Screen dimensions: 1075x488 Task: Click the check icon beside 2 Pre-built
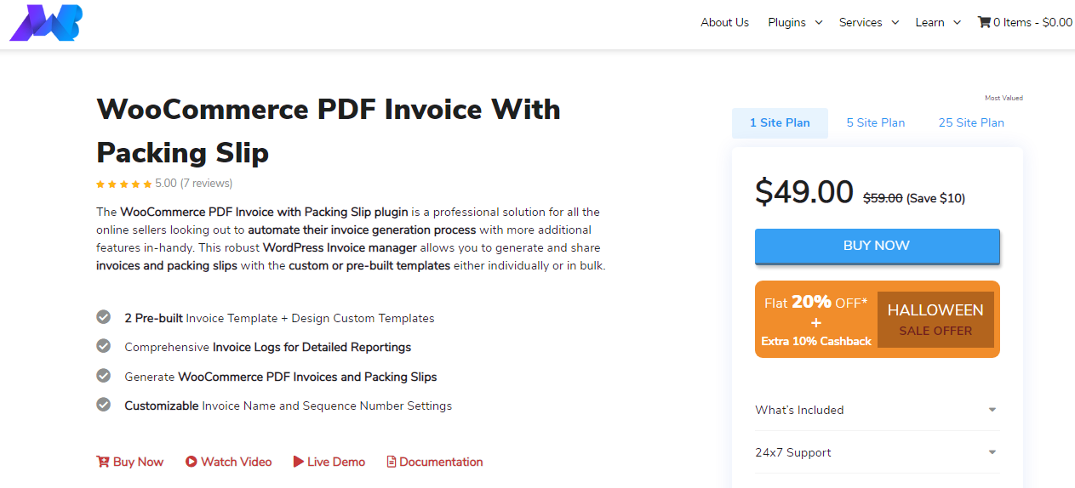point(104,317)
